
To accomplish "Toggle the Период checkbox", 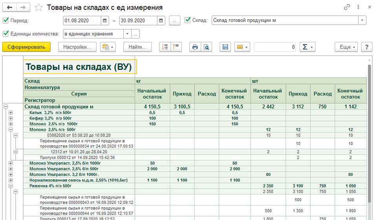I will click(x=5, y=20).
